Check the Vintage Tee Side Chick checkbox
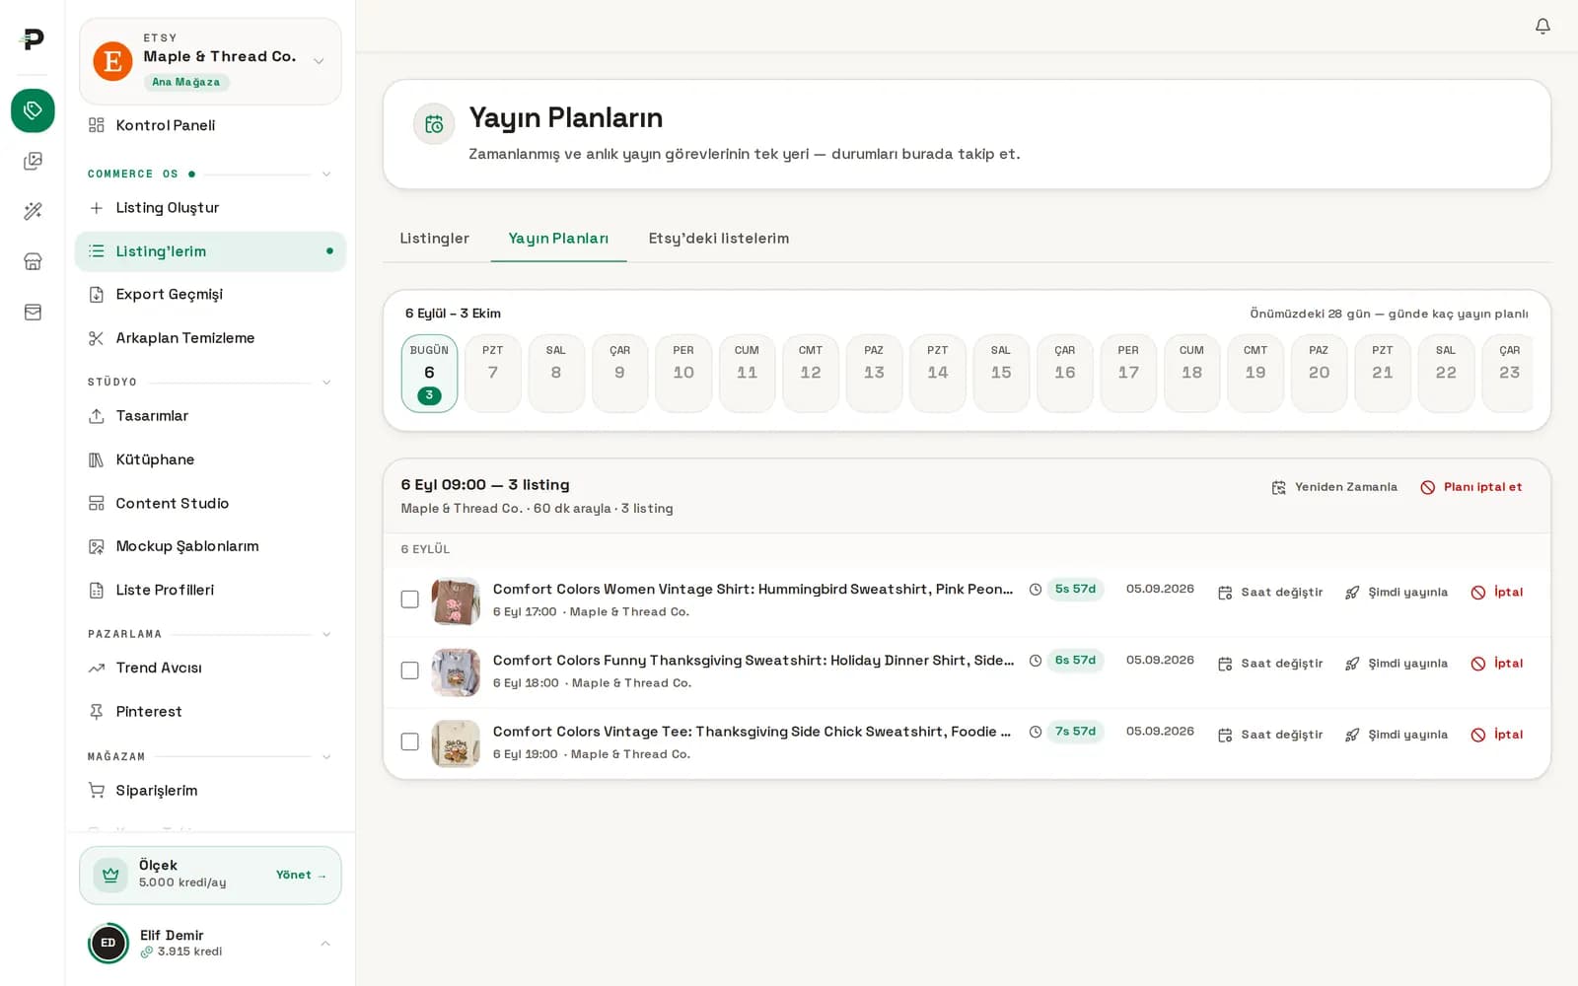This screenshot has height=986, width=1578. 409,741
